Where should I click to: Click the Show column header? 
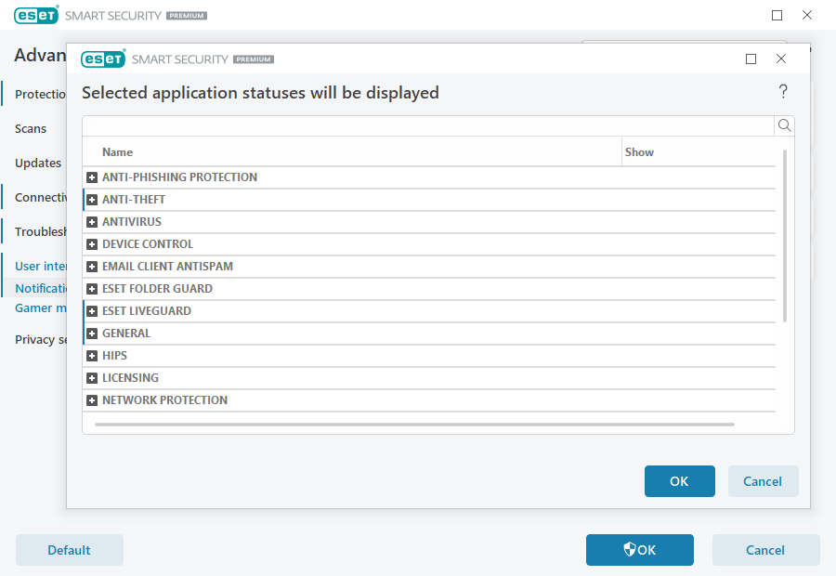pos(639,152)
